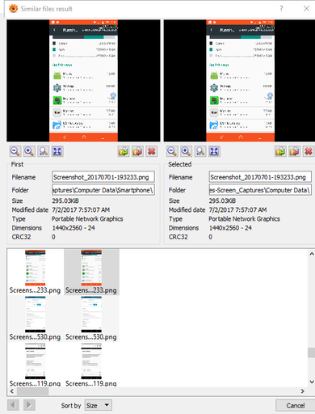
Task: Select second Screens...530.png thumbnail
Action: 91,319
